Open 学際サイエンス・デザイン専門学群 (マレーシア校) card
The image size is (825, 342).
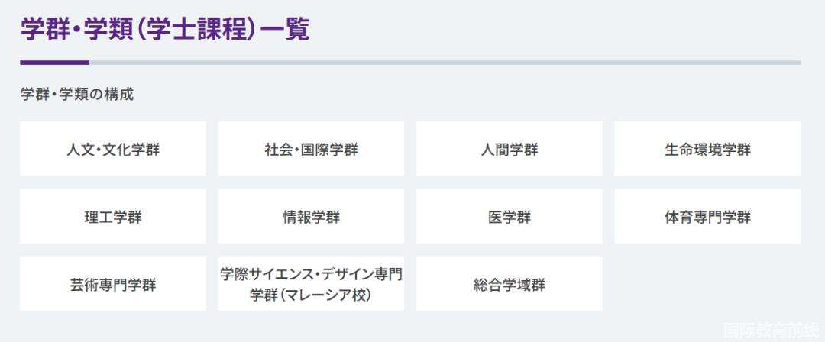tap(311, 284)
